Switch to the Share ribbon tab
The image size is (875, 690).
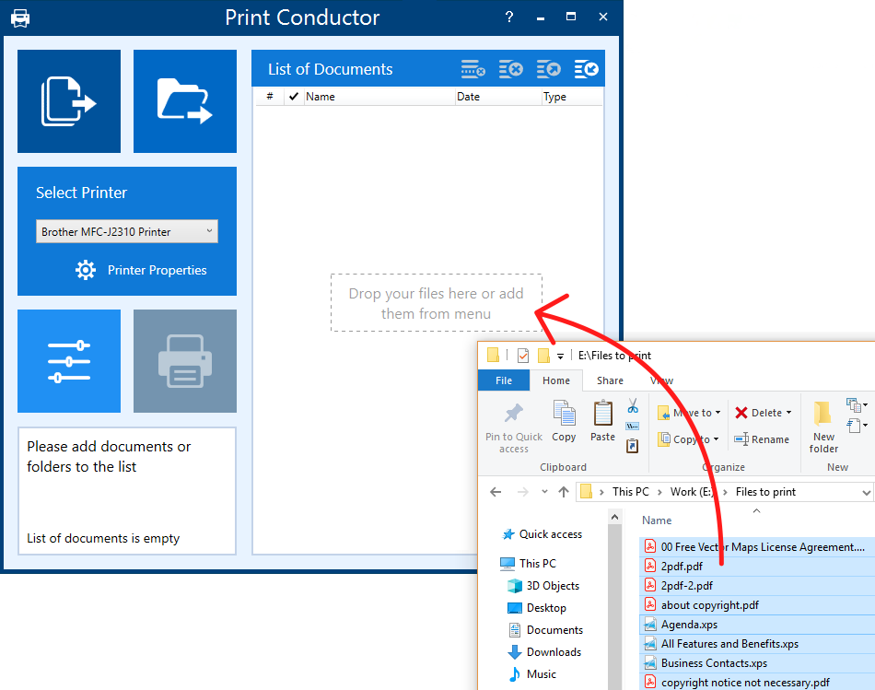point(610,380)
